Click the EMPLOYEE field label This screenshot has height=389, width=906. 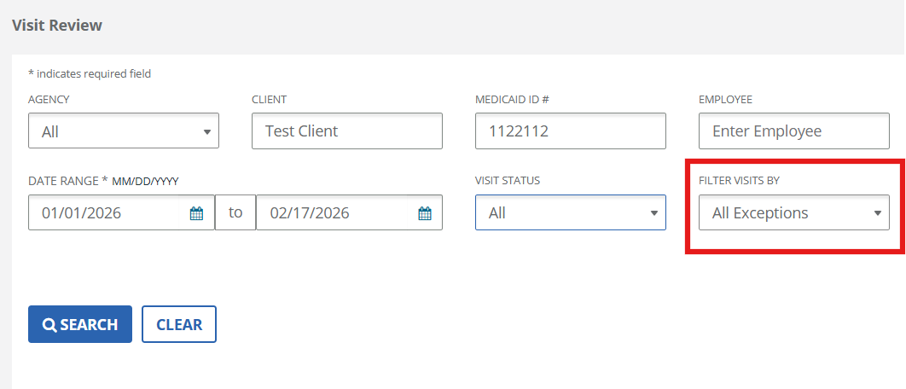click(x=725, y=99)
